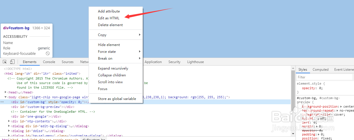Screen dimensions: 354x140
Task: Click the OneGoogleBar container comment line
Action: [53, 112]
